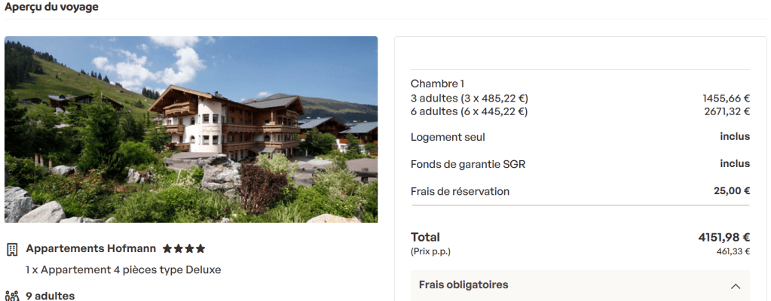
Task: Click the Appartements Hofmann hotel name
Action: tap(91, 248)
